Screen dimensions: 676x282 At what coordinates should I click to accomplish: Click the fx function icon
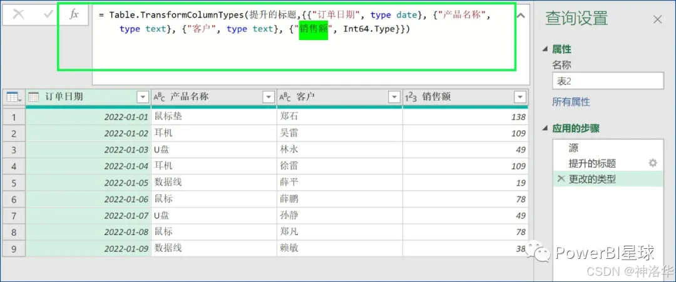pyautogui.click(x=74, y=14)
